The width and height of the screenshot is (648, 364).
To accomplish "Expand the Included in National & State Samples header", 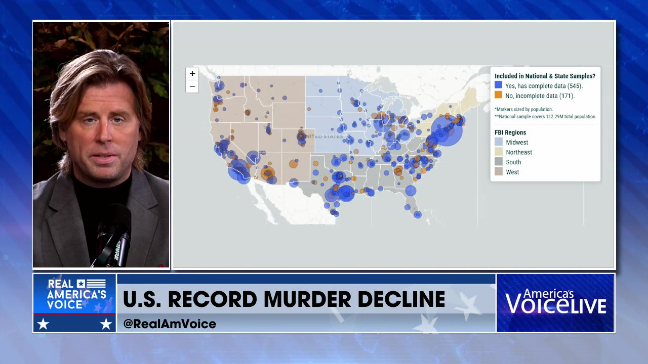I will pyautogui.click(x=545, y=75).
